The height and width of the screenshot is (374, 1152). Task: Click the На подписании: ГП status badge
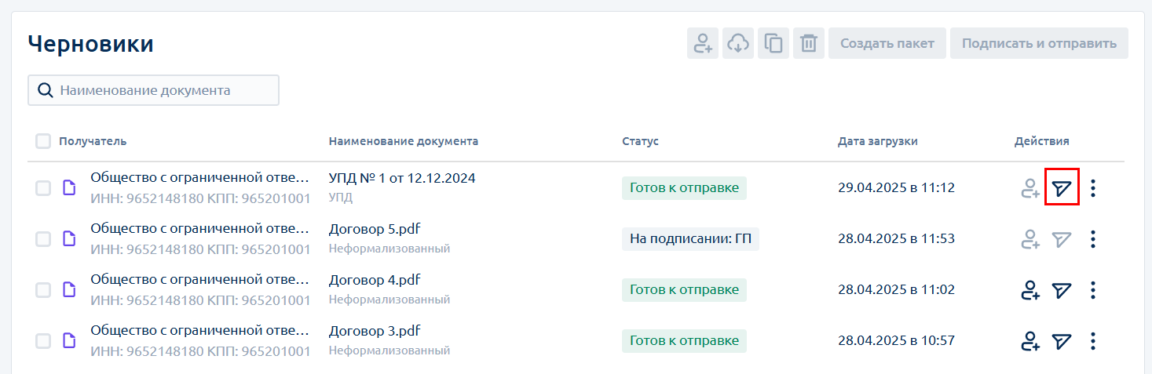click(690, 239)
